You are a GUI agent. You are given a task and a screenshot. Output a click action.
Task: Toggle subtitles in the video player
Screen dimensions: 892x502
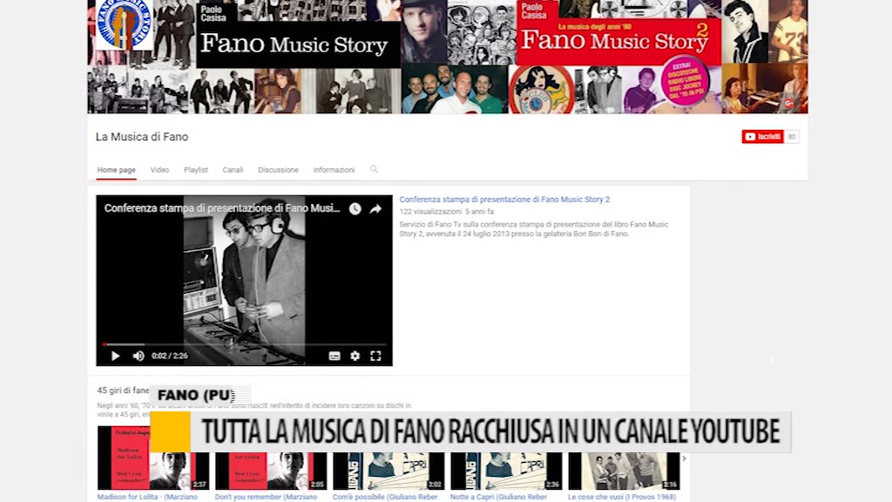tap(334, 356)
